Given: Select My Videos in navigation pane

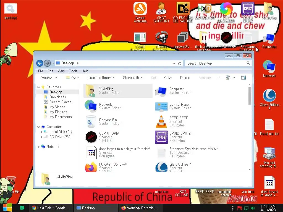Looking at the screenshot, I should pyautogui.click(x=57, y=107).
